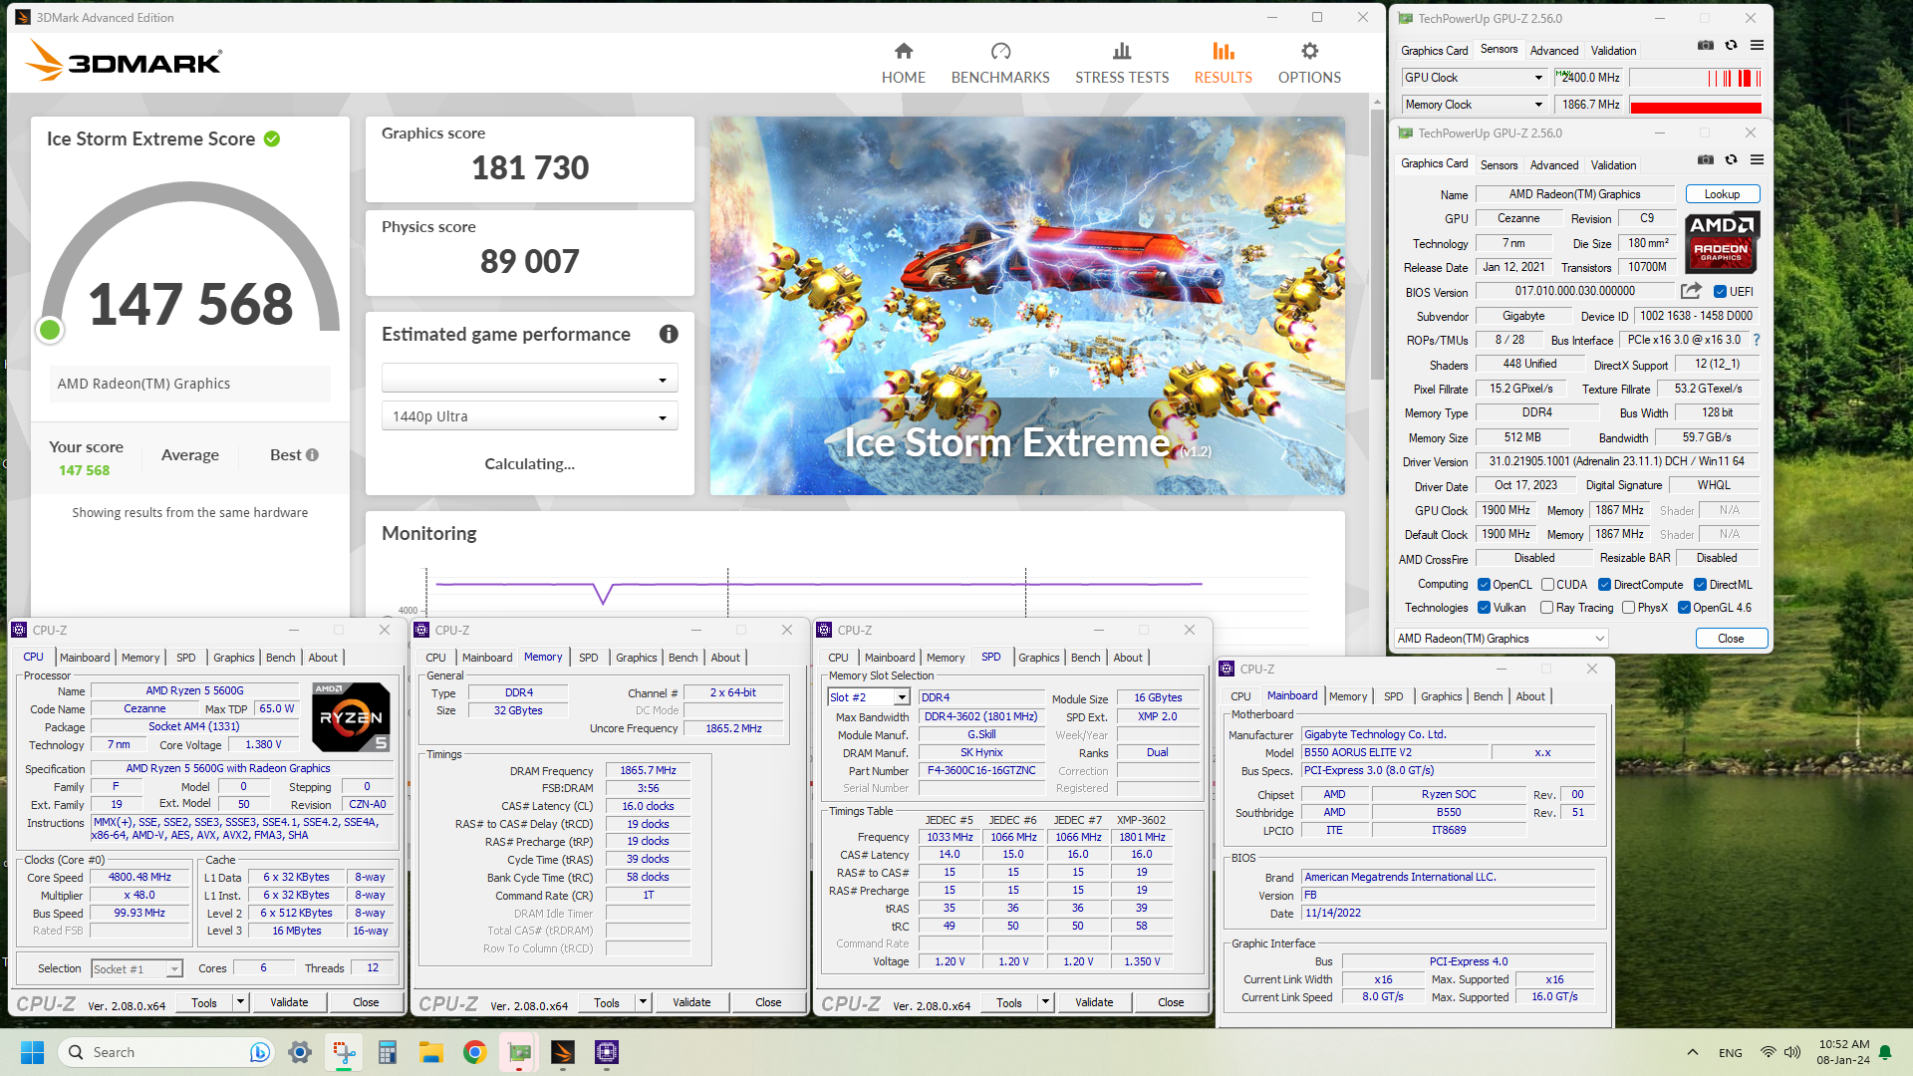
Task: Take a screenshot with the GPU-Z Graphics Card camera icon
Action: tap(1706, 160)
